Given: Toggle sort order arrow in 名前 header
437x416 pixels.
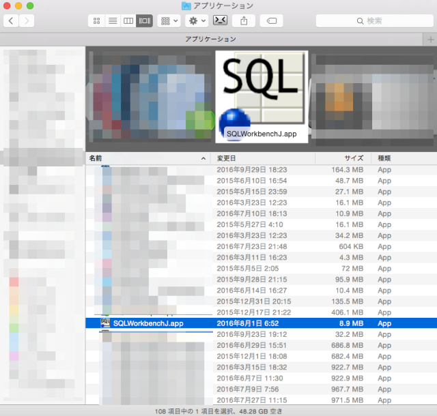Looking at the screenshot, I should click(203, 158).
